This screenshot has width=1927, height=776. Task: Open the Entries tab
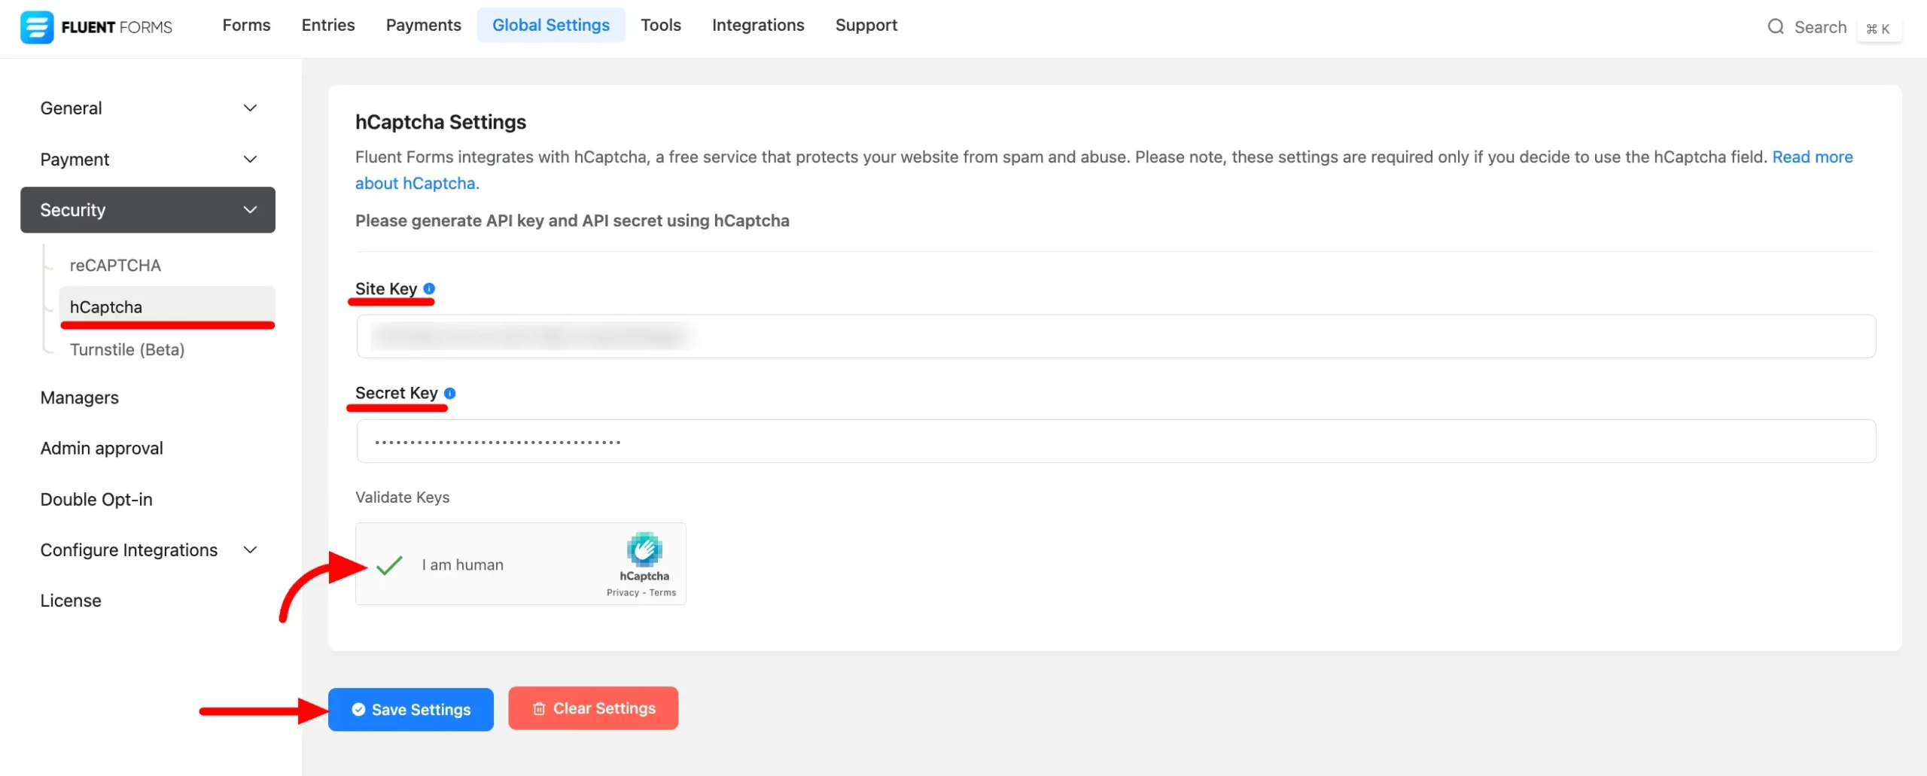(327, 25)
